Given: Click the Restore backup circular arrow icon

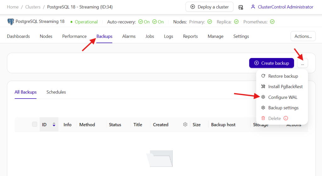Looking at the screenshot, I should [x=263, y=76].
